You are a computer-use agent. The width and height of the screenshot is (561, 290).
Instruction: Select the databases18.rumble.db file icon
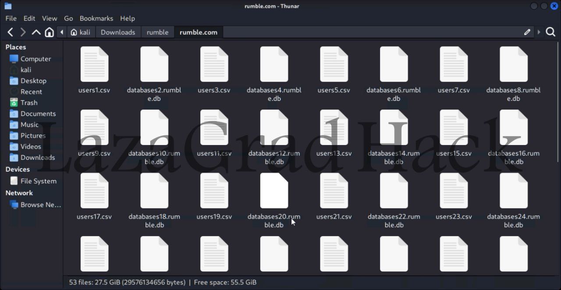pyautogui.click(x=154, y=191)
